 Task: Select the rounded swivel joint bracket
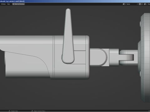click(x=98, y=57)
